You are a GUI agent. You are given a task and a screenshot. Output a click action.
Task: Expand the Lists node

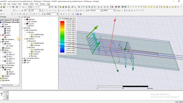(x=23, y=63)
